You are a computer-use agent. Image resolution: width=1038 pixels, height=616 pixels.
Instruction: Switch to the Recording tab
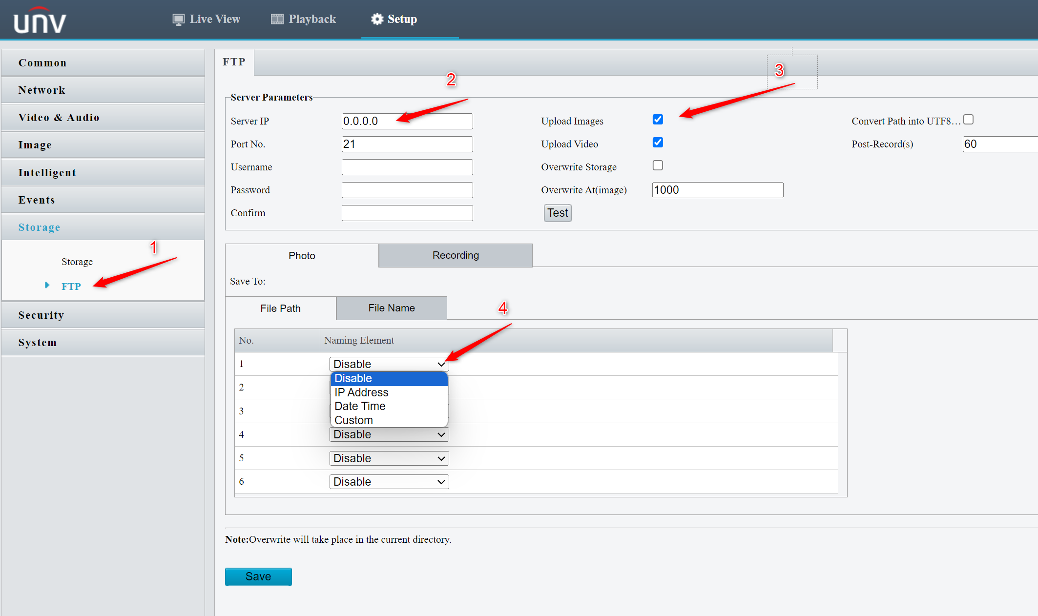point(456,255)
